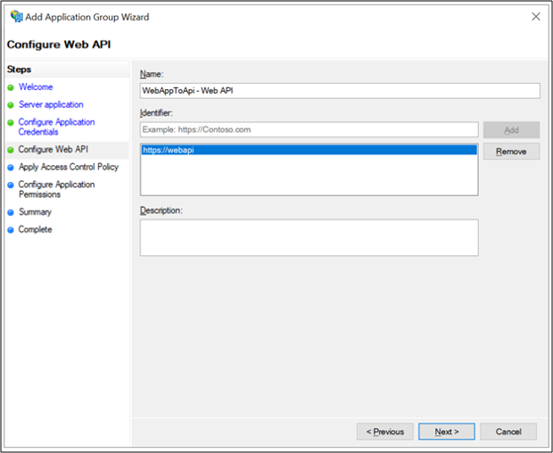Go to the Server application step
This screenshot has height=453, width=553.
(51, 104)
